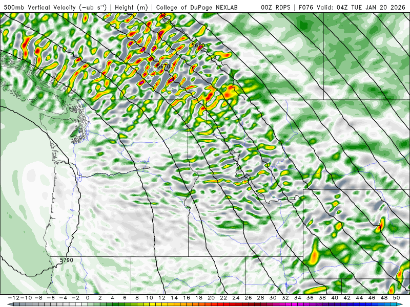Click the 5670 height contour label
The image size is (410, 307).
[163, 67]
